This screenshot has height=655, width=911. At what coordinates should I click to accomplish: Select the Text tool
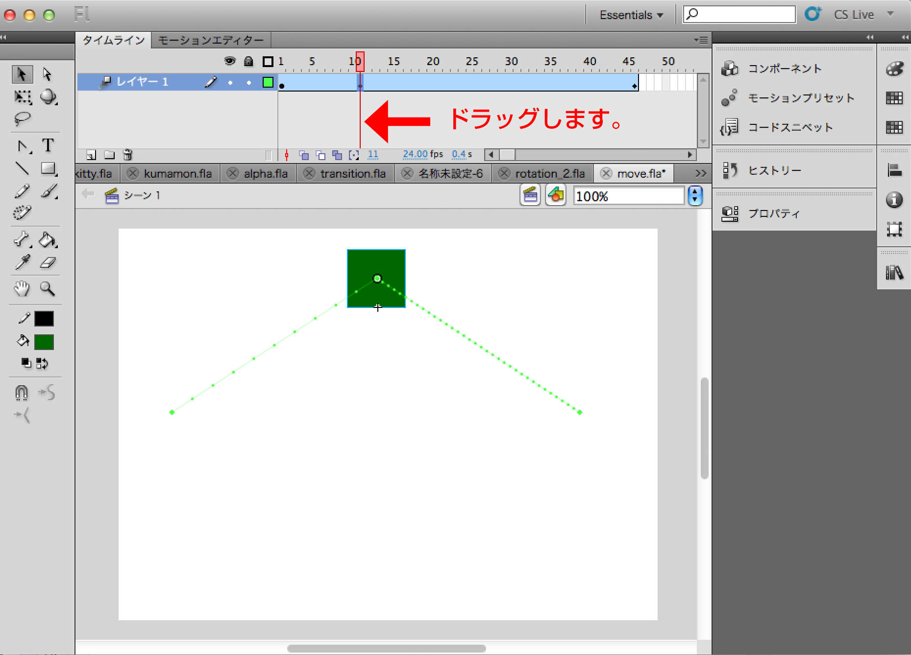pyautogui.click(x=48, y=145)
